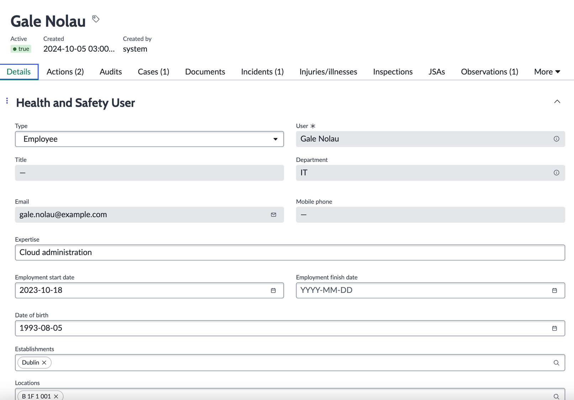The image size is (574, 400).
Task: Click the Employment start date field
Action: [x=149, y=290]
